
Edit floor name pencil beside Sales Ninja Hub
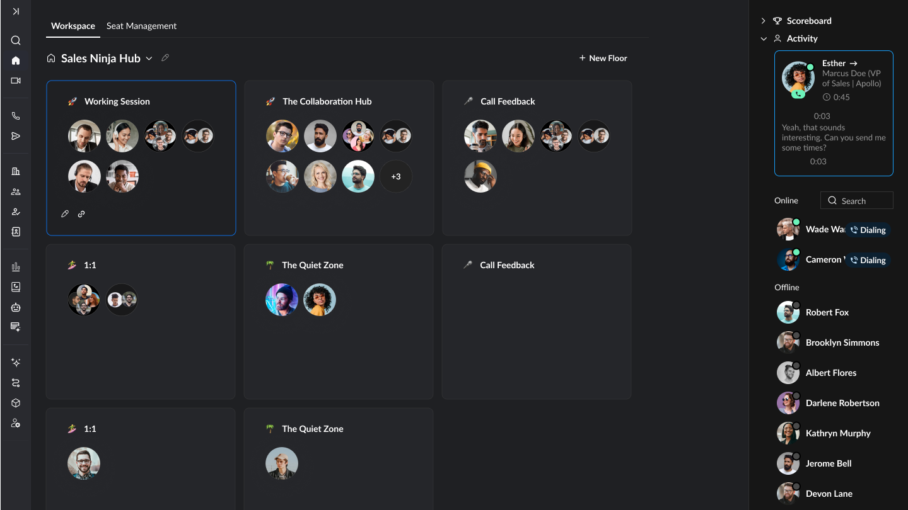click(x=165, y=58)
